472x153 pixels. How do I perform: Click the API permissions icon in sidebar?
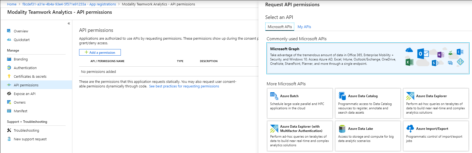point(9,85)
